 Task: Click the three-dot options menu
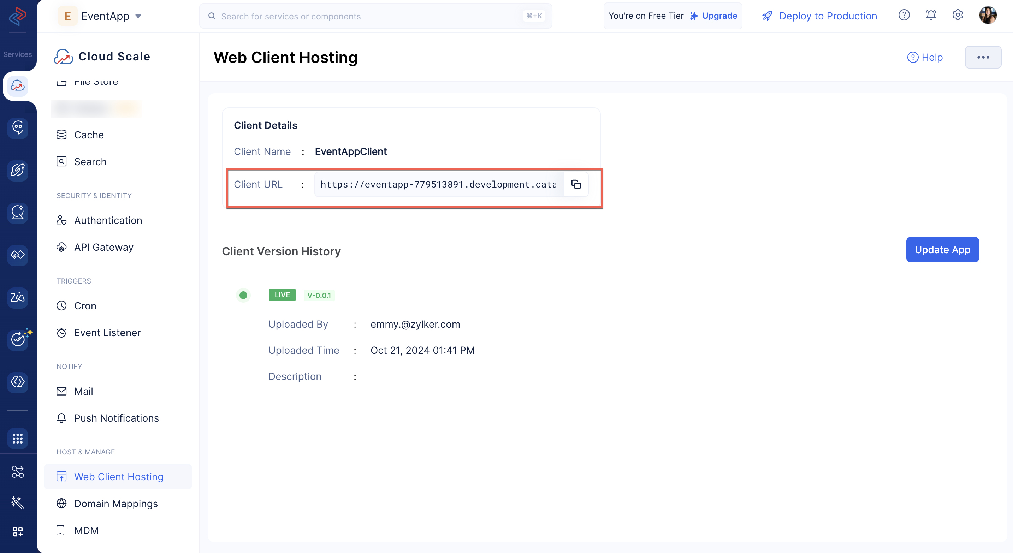coord(982,58)
